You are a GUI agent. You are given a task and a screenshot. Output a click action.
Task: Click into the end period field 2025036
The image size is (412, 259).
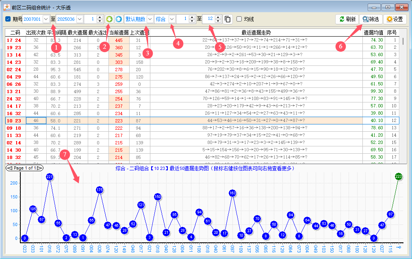coord(66,19)
